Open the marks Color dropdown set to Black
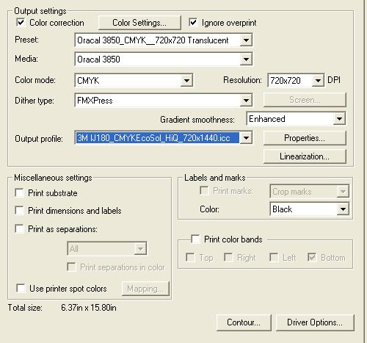The image size is (367, 343). click(x=309, y=209)
